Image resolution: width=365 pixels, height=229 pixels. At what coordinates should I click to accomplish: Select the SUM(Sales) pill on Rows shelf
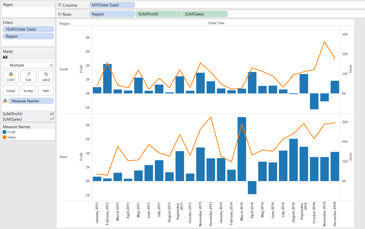click(205, 14)
